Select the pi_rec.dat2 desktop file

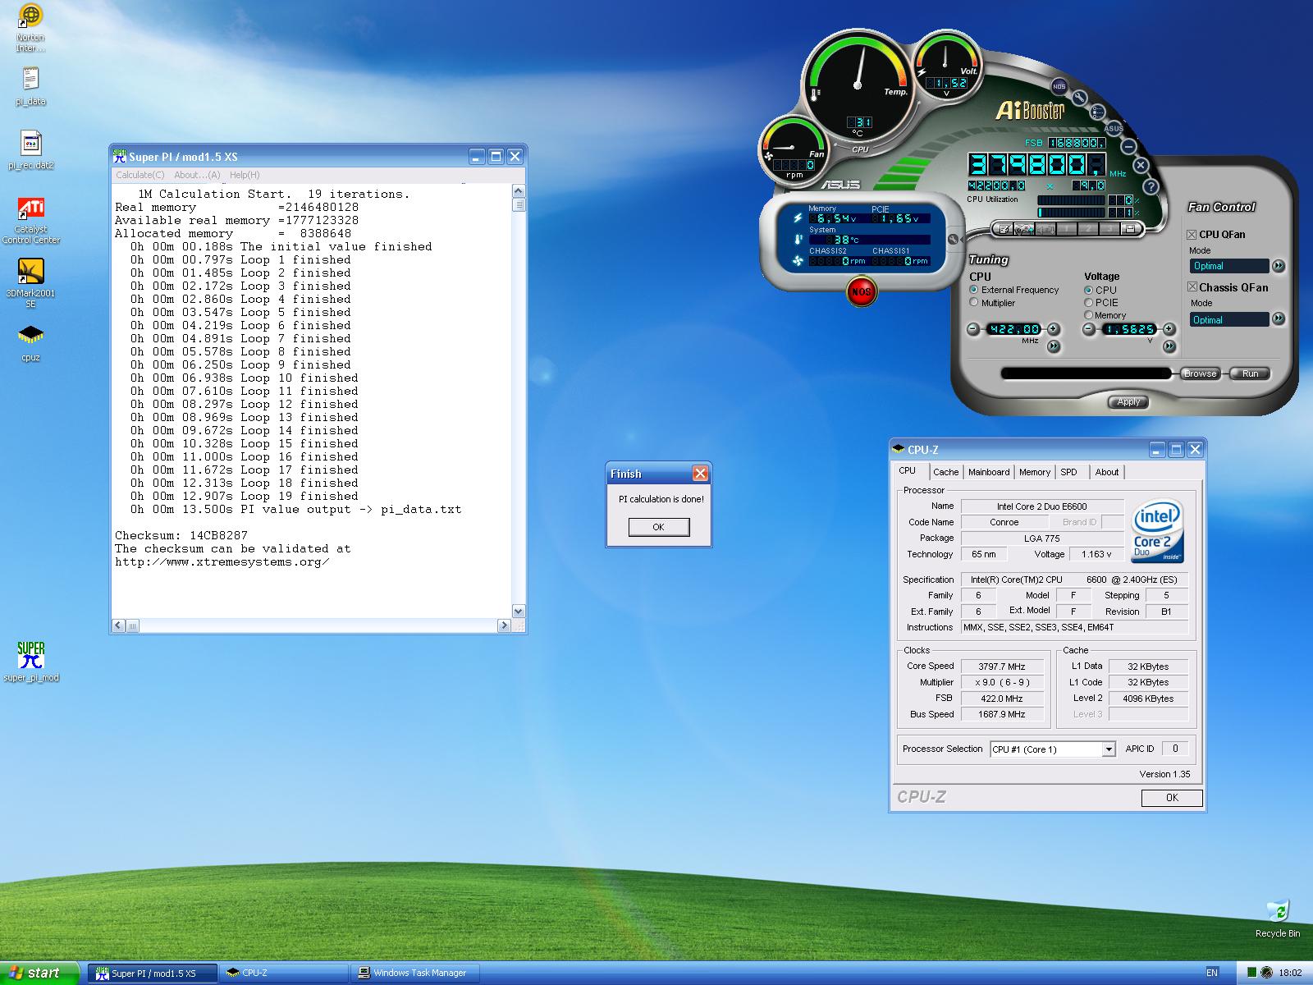pyautogui.click(x=30, y=150)
